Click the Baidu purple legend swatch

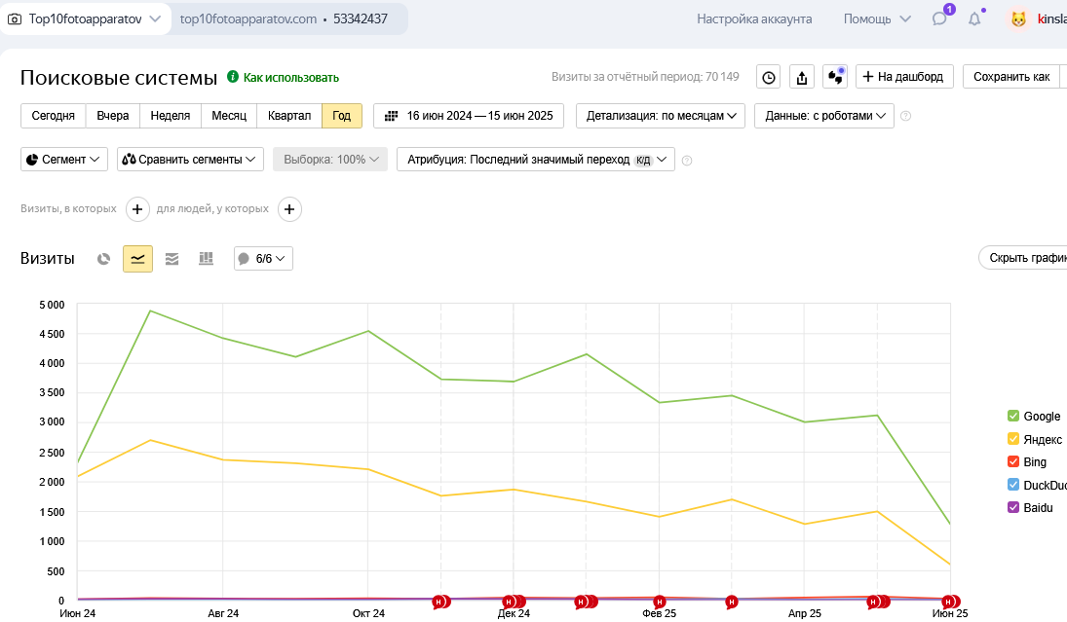tap(1013, 508)
